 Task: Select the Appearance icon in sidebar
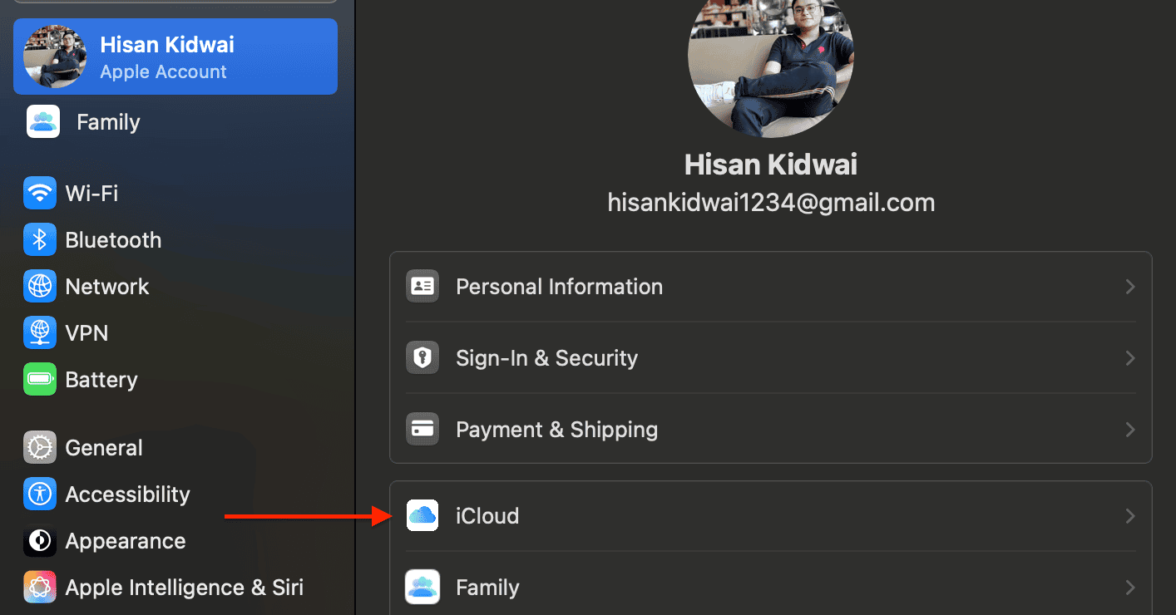point(40,541)
